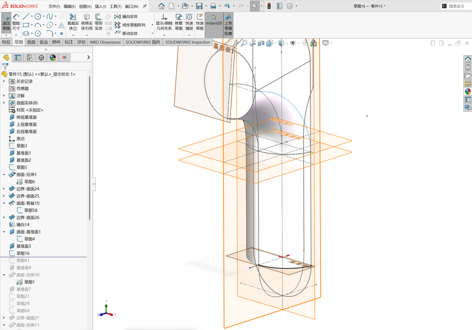Collapse the 曲面-拉伸1 feature
The height and width of the screenshot is (330, 472).
[4, 174]
